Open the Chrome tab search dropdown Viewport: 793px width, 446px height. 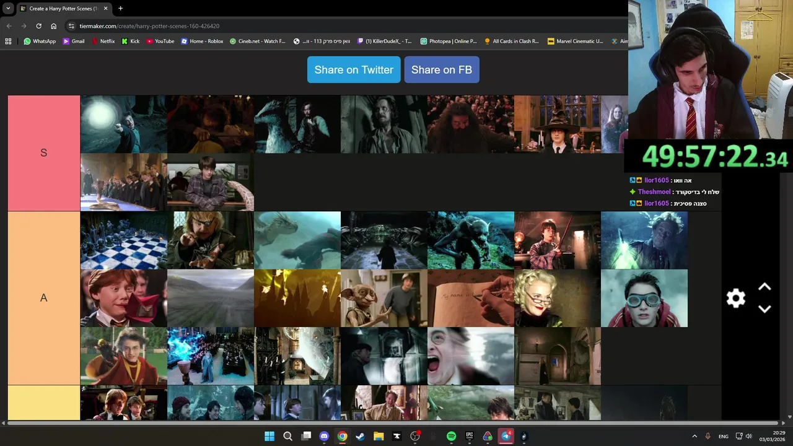(x=8, y=9)
